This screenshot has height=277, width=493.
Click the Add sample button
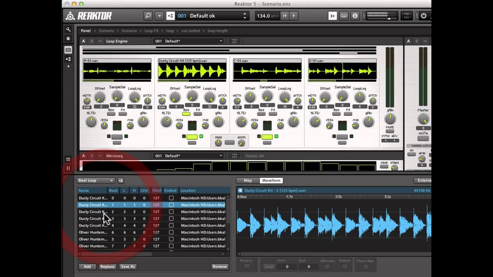pyautogui.click(x=87, y=267)
